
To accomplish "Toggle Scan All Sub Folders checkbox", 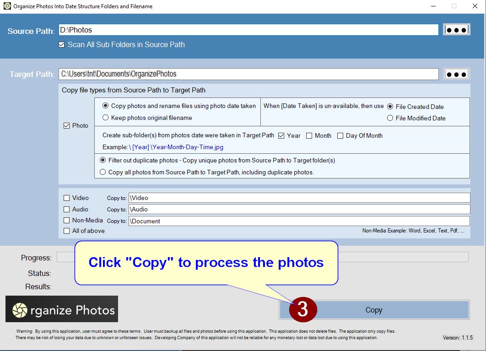I will click(x=62, y=45).
